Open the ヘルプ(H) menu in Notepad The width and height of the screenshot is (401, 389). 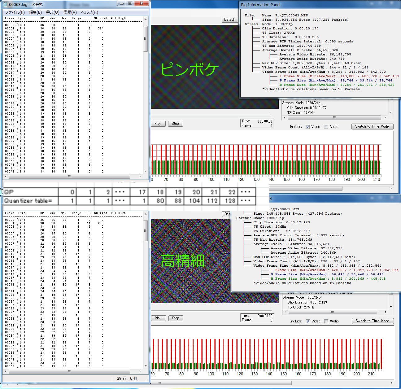click(89, 12)
